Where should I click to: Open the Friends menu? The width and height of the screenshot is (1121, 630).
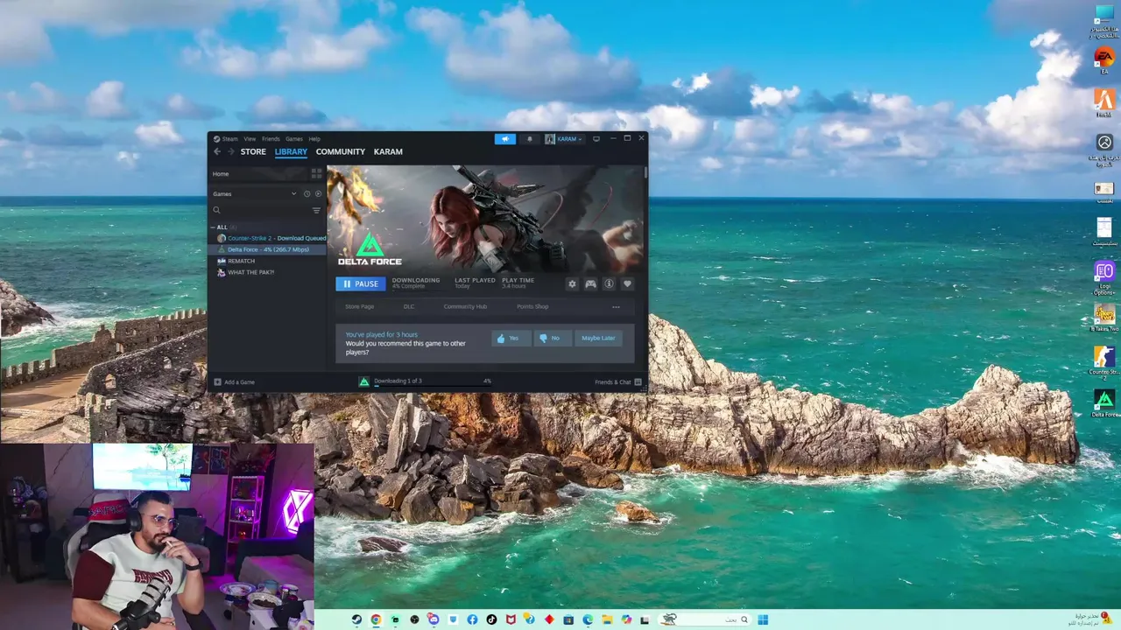pos(271,138)
